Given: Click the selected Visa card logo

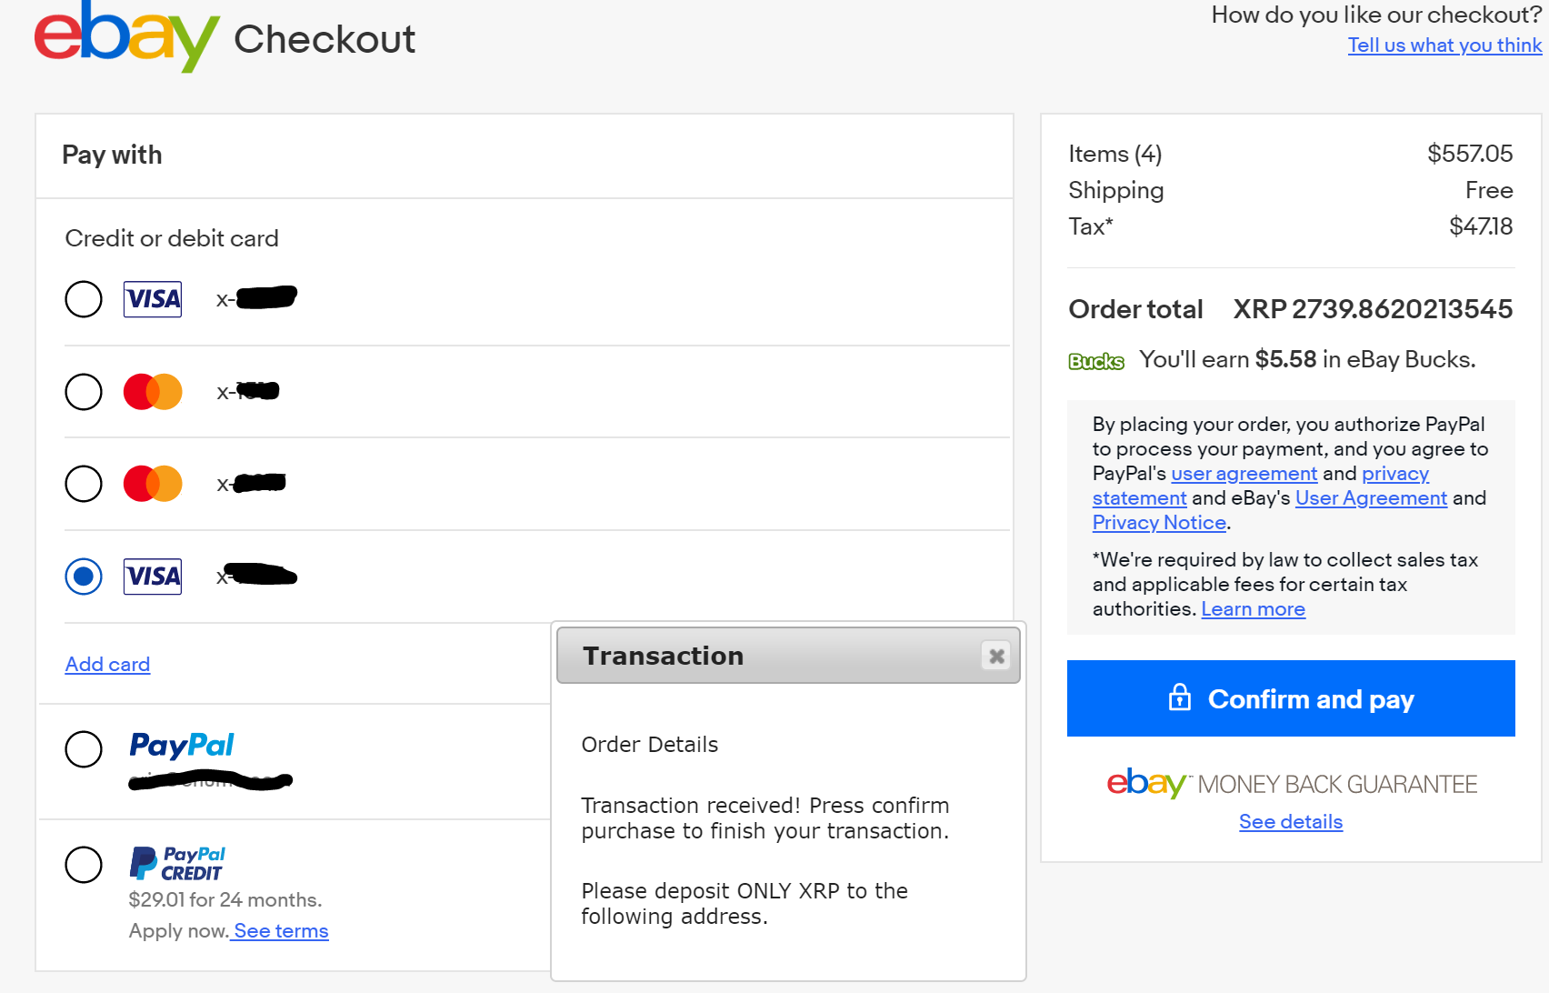Looking at the screenshot, I should pyautogui.click(x=153, y=577).
